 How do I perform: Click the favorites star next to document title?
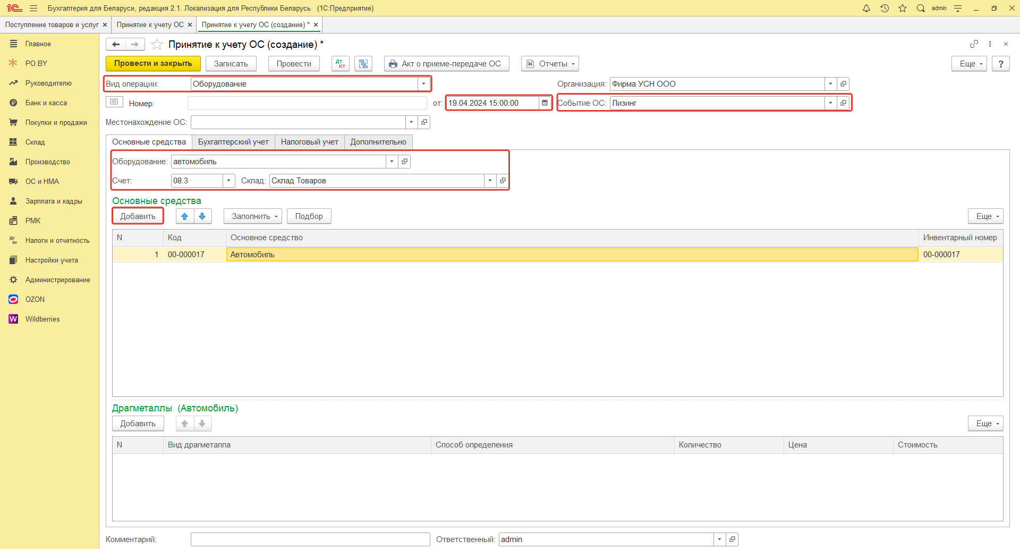(x=157, y=45)
